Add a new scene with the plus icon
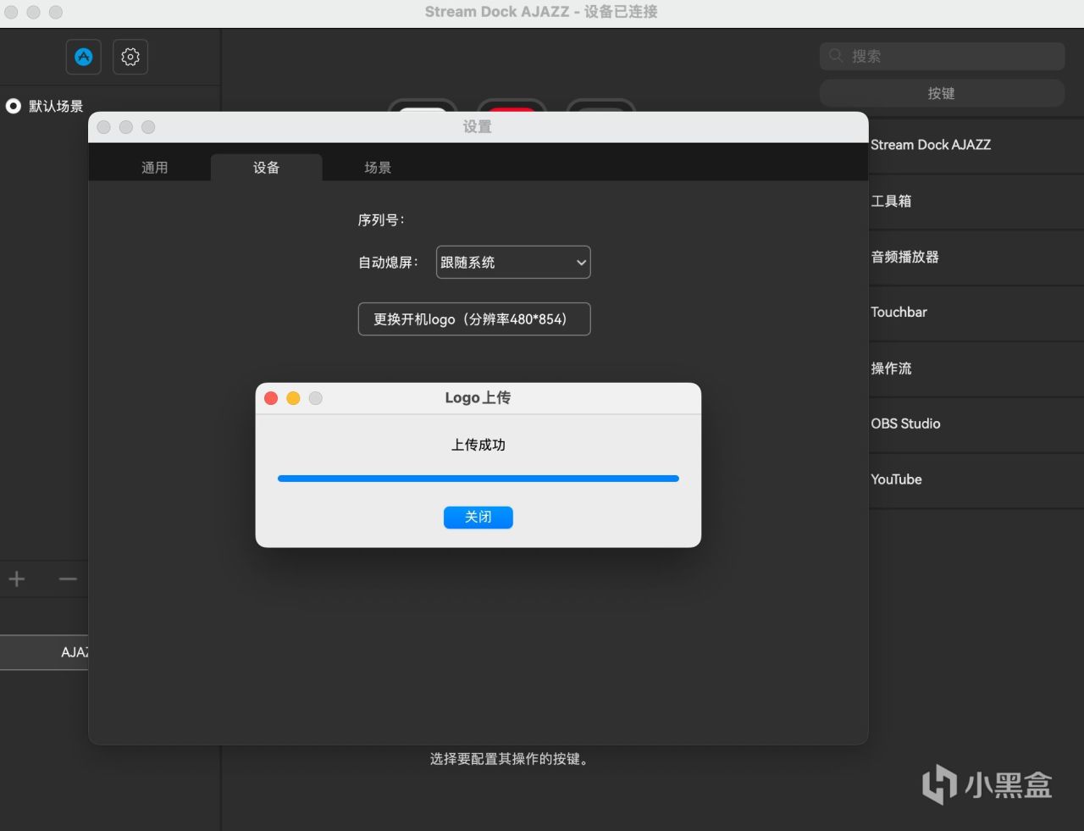The height and width of the screenshot is (831, 1084). point(17,579)
